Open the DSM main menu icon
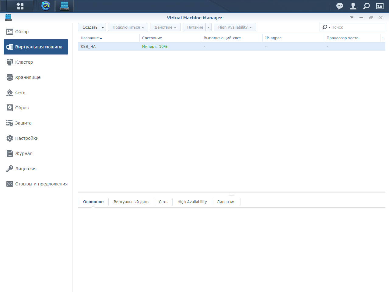Image resolution: width=389 pixels, height=292 pixels. 20,6
